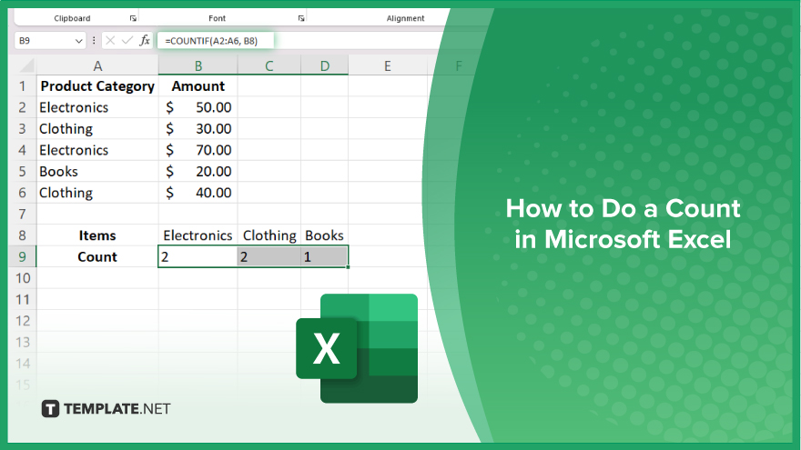This screenshot has width=801, height=450.
Task: Click the $ 40.00 amount cell
Action: pos(198,193)
